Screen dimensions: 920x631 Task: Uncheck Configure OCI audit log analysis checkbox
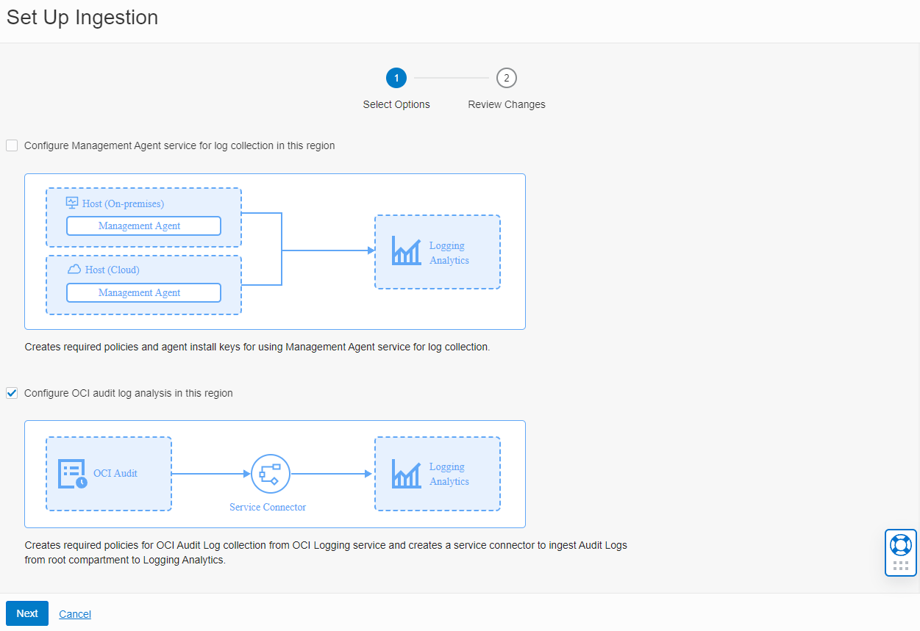(x=12, y=393)
